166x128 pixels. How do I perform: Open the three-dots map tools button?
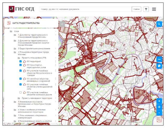(x=159, y=59)
